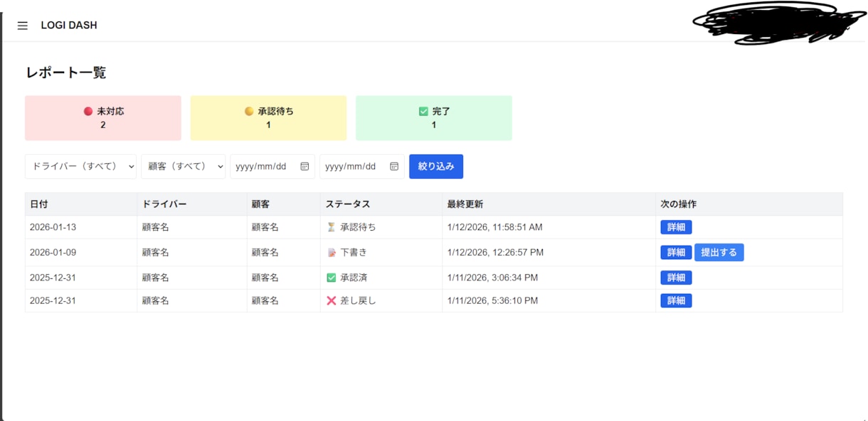Select the 承認待ち summary card

pyautogui.click(x=268, y=118)
